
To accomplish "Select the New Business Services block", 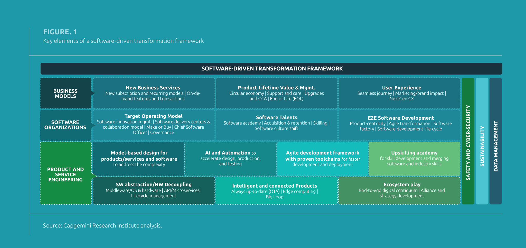I will (x=153, y=93).
